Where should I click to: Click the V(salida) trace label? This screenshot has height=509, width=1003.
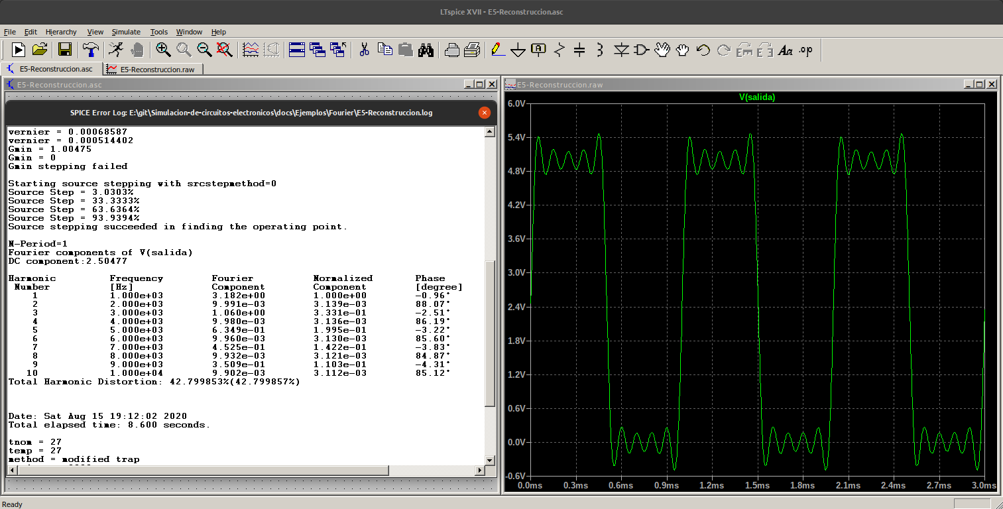pos(757,97)
